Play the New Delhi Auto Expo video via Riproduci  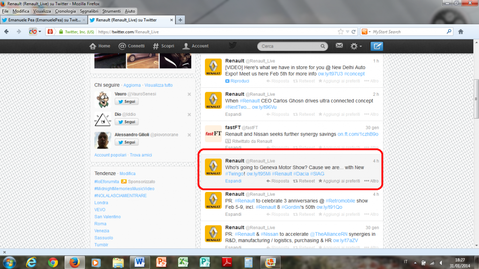pos(237,81)
